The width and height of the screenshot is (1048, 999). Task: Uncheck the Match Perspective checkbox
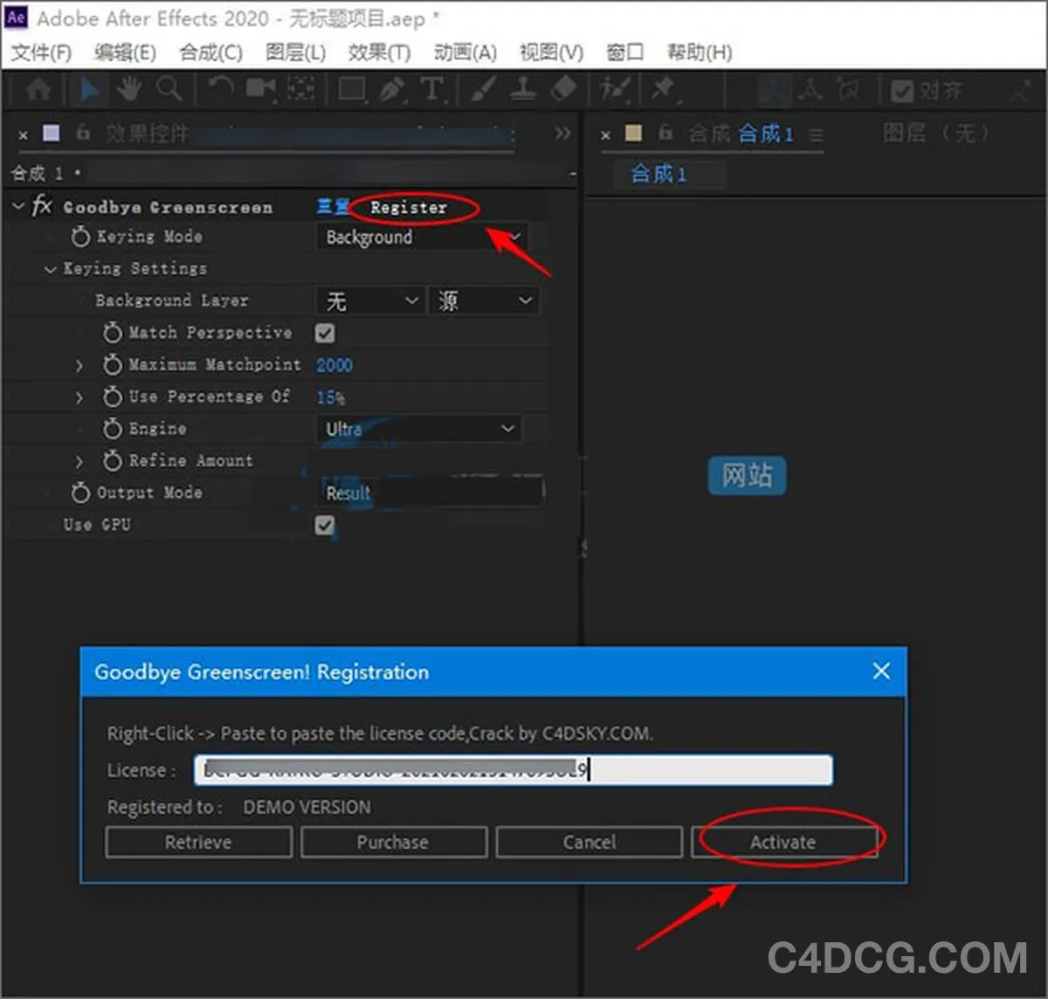point(325,333)
